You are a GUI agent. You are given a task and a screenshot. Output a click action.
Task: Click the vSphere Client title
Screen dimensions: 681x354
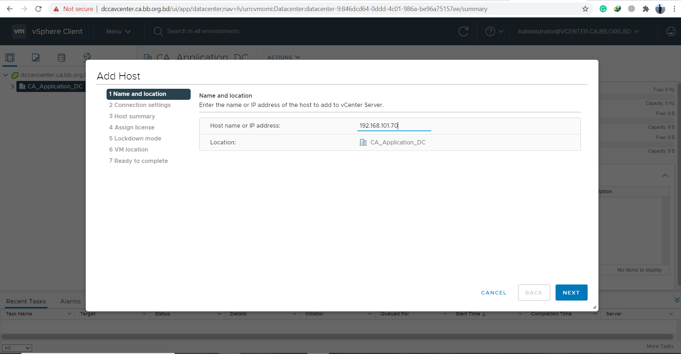click(x=57, y=31)
